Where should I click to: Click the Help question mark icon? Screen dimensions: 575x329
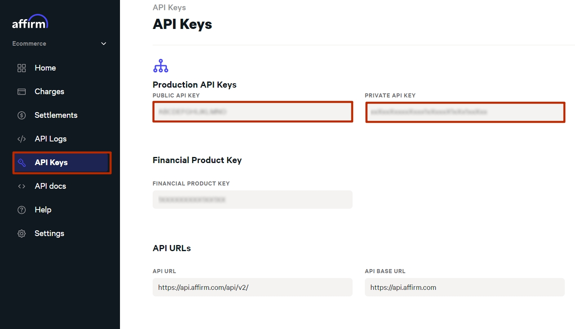click(22, 210)
